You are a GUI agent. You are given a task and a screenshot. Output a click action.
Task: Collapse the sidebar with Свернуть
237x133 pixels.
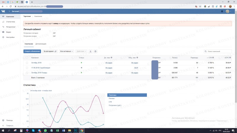coord(10,125)
